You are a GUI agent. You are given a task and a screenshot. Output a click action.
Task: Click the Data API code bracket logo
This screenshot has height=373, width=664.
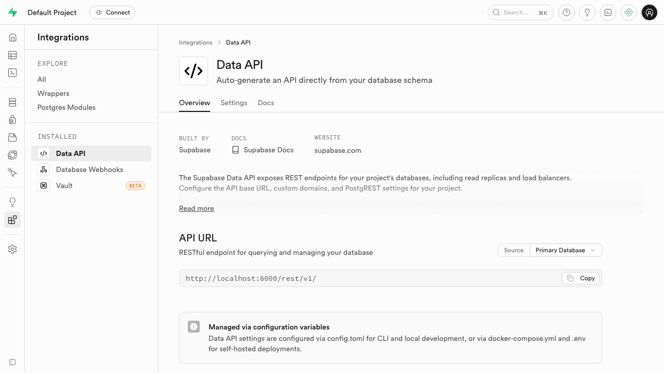click(193, 71)
